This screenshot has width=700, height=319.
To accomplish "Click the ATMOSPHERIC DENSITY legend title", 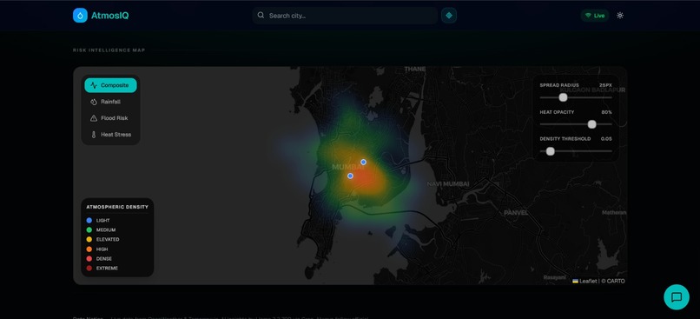I will click(117, 207).
